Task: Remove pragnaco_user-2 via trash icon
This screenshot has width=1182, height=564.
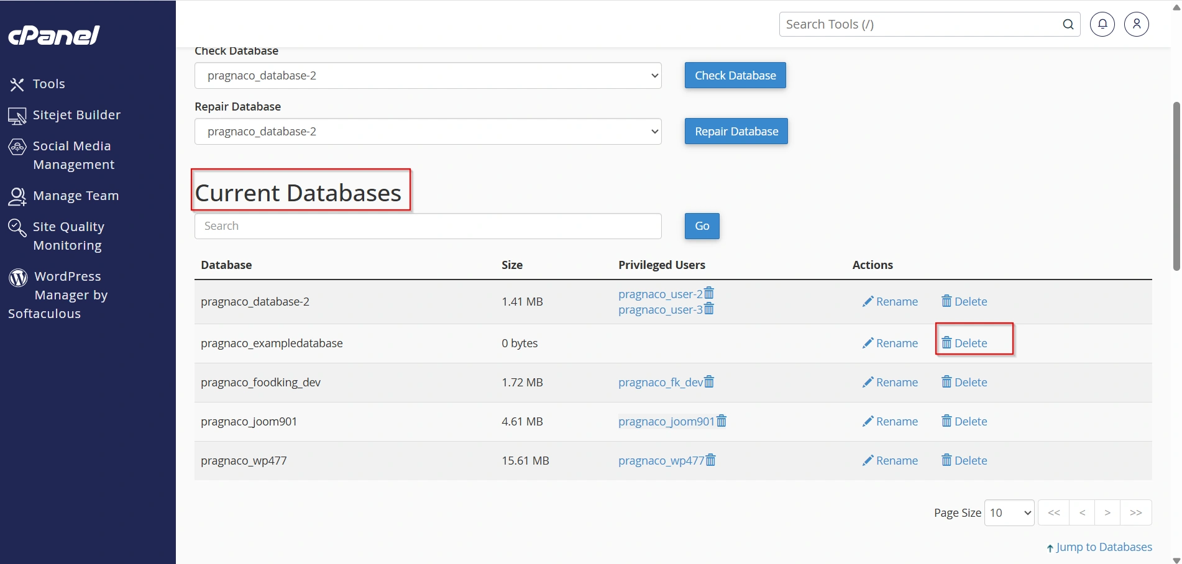Action: click(x=709, y=293)
